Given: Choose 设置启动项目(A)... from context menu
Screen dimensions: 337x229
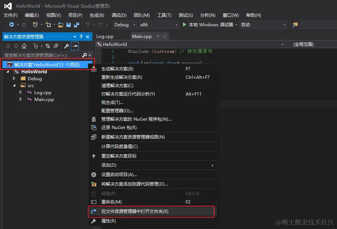Looking at the screenshot, I should (152, 175).
